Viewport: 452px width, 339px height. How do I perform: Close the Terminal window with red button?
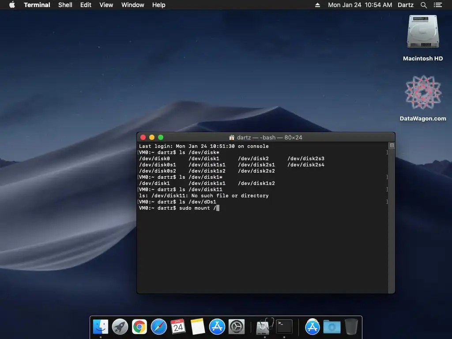pyautogui.click(x=143, y=138)
